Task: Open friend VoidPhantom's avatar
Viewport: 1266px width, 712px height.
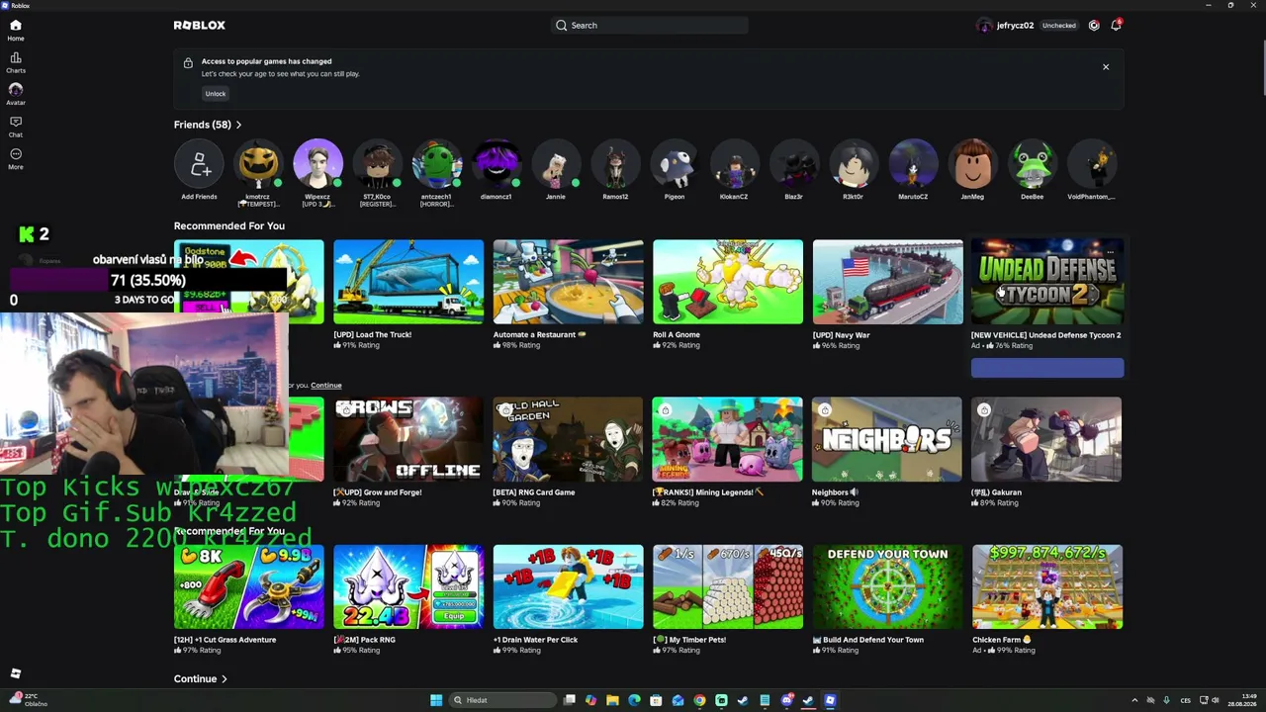Action: [x=1091, y=165]
